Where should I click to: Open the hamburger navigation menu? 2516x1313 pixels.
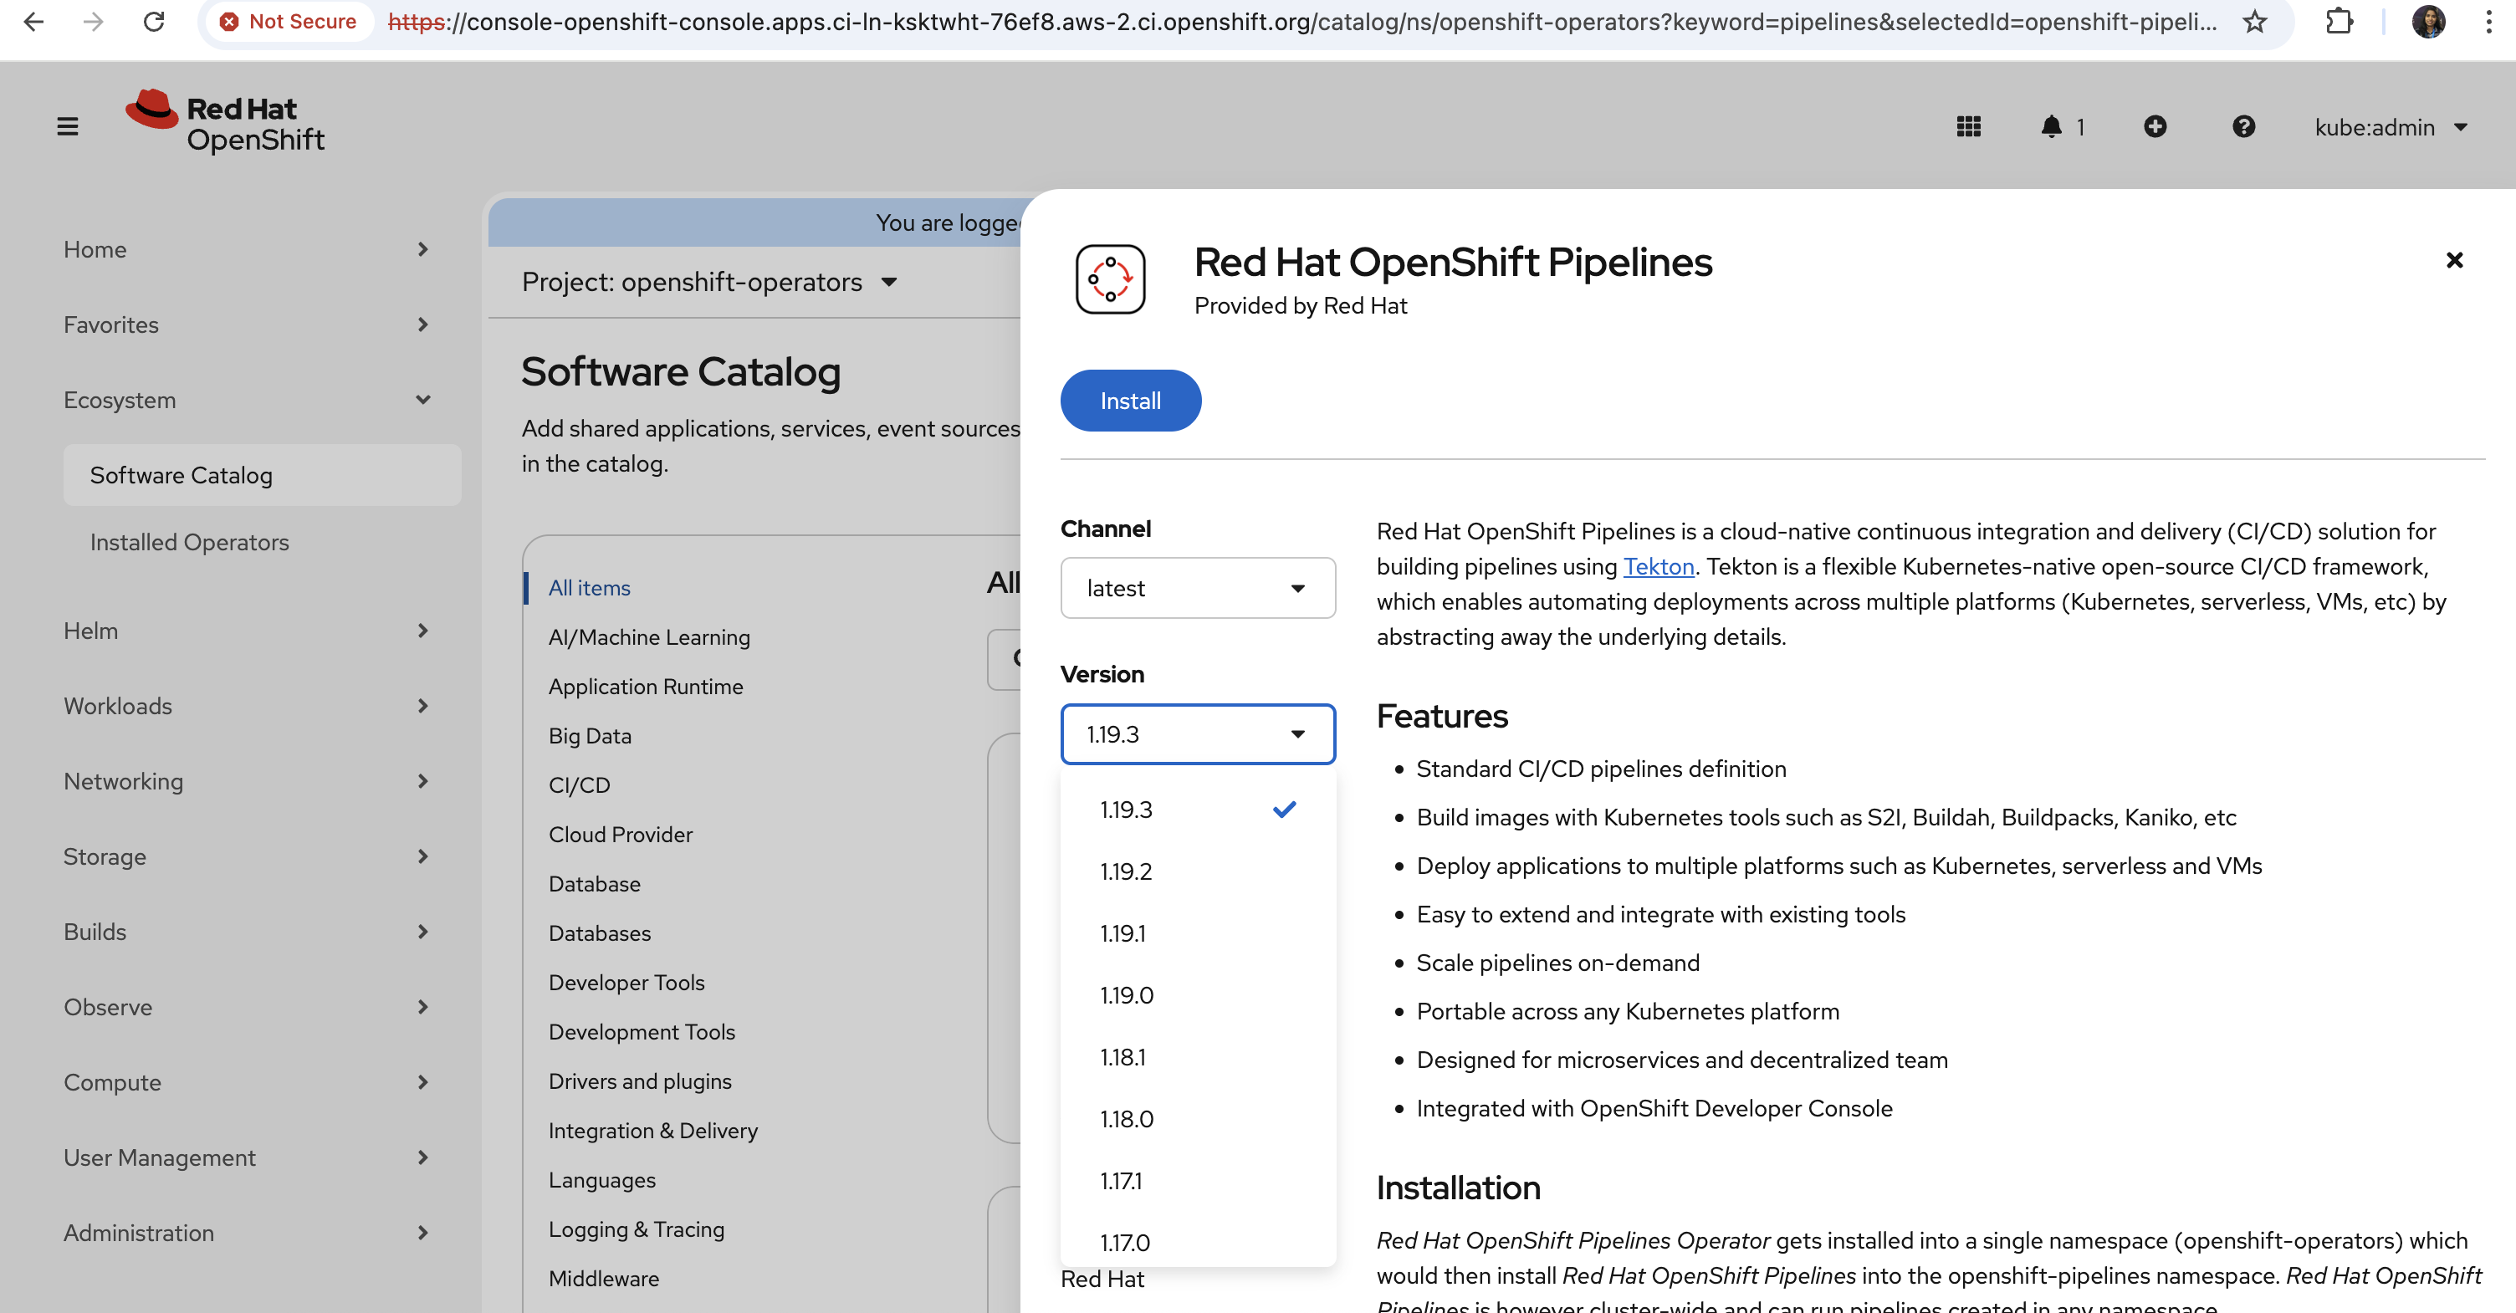68,127
